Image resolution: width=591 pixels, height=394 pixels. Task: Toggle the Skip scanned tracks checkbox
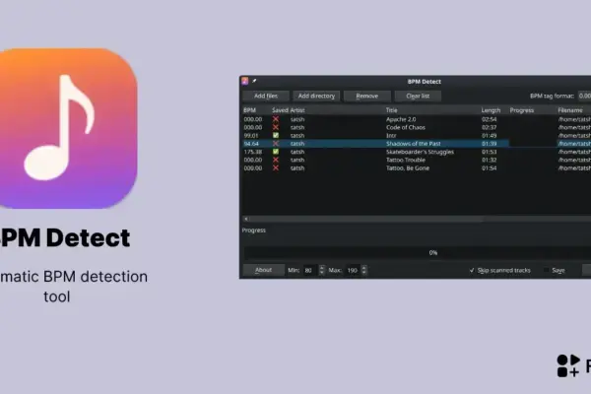click(472, 270)
